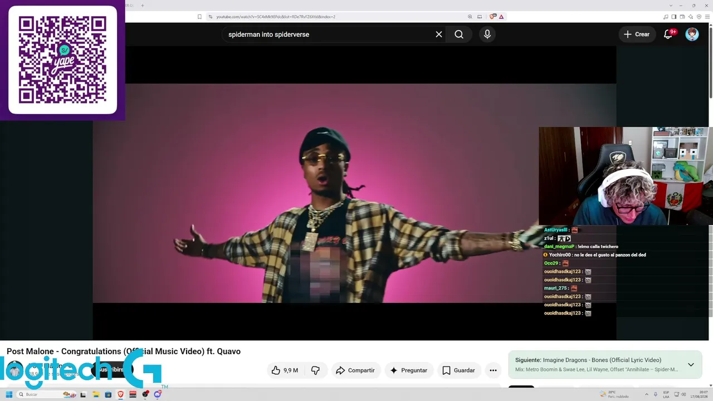Click the magnifying glass search button
Screen dimensions: 713x401
(x=459, y=35)
